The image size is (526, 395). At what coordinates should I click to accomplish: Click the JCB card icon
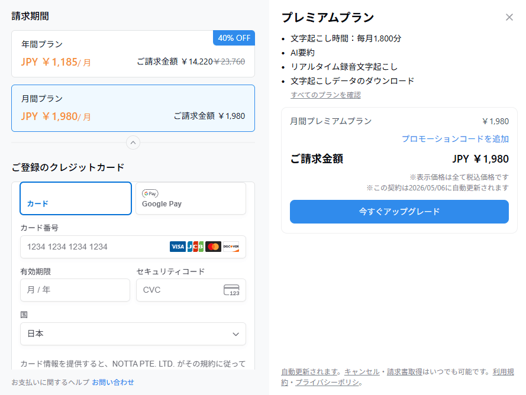point(195,247)
